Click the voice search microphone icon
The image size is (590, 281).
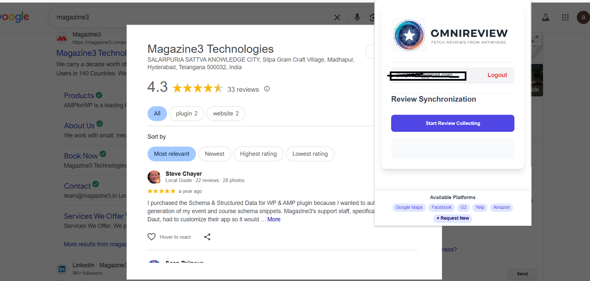(357, 17)
